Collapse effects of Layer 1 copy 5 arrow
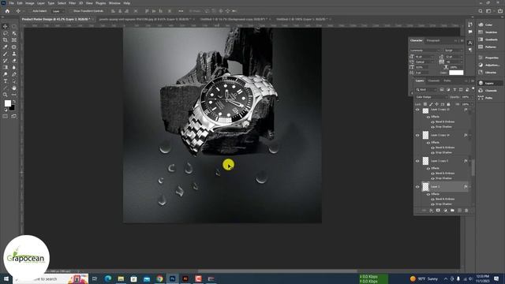 [470, 161]
